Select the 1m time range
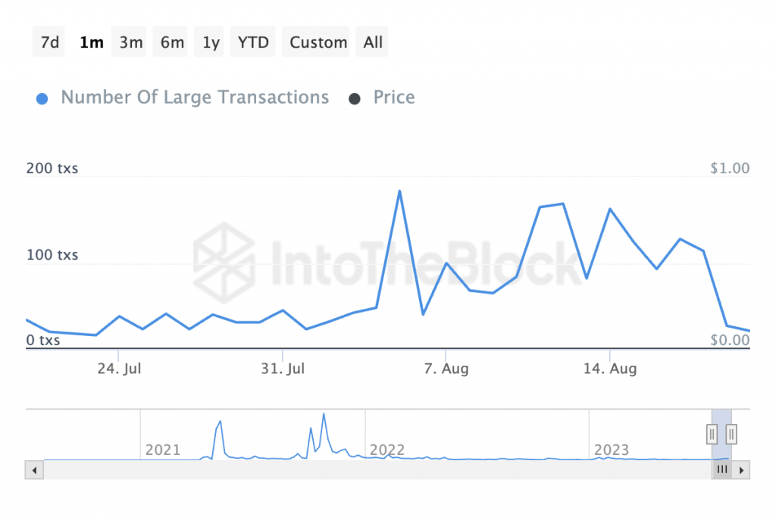 pos(92,42)
